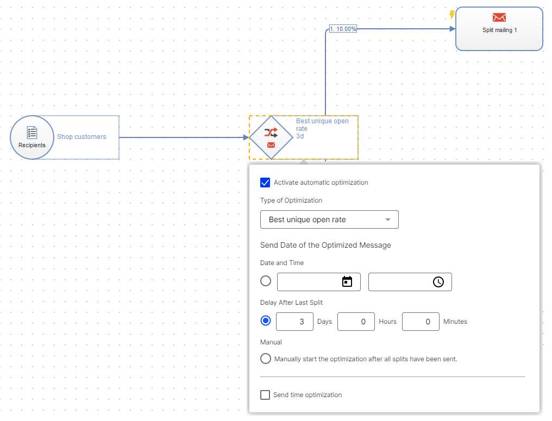Click the Recipients label in the circle

pyautogui.click(x=32, y=145)
